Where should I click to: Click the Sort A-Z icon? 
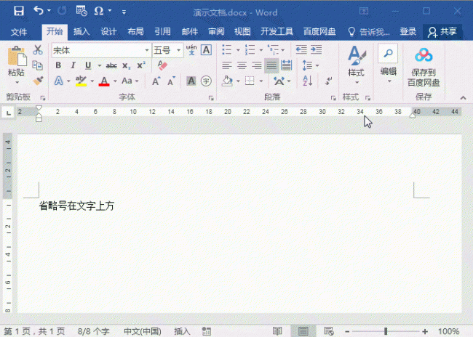[x=308, y=81]
